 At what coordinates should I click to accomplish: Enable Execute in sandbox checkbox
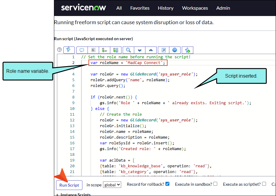pyautogui.click(x=215, y=184)
